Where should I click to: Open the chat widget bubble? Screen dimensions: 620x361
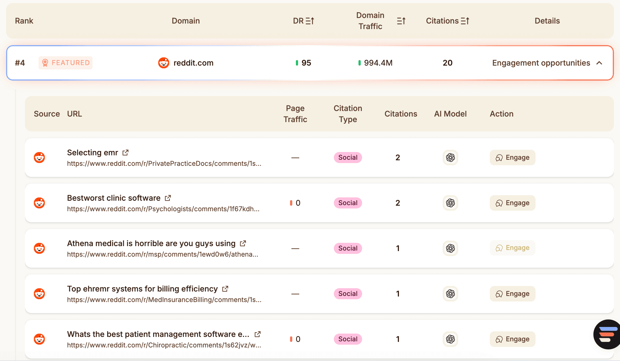pyautogui.click(x=607, y=334)
